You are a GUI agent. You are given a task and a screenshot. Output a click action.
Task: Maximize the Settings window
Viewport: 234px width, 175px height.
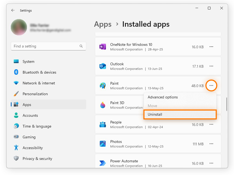tap(209, 8)
